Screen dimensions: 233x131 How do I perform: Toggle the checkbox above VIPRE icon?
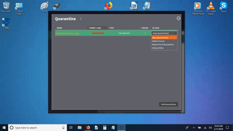point(3,19)
